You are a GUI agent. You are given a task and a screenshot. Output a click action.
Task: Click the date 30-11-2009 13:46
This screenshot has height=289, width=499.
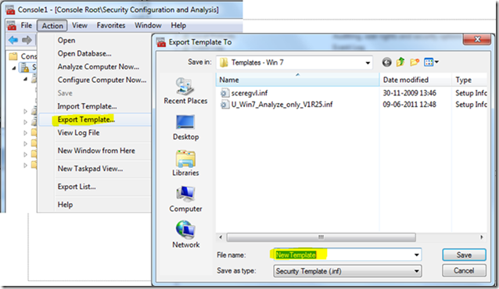(409, 93)
